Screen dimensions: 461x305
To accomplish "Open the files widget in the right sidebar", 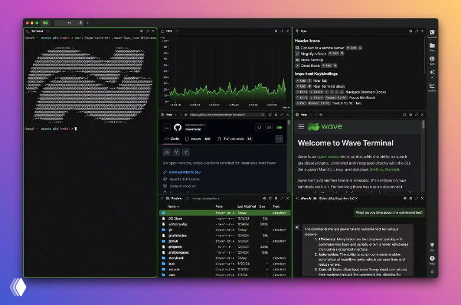I will pos(432,47).
